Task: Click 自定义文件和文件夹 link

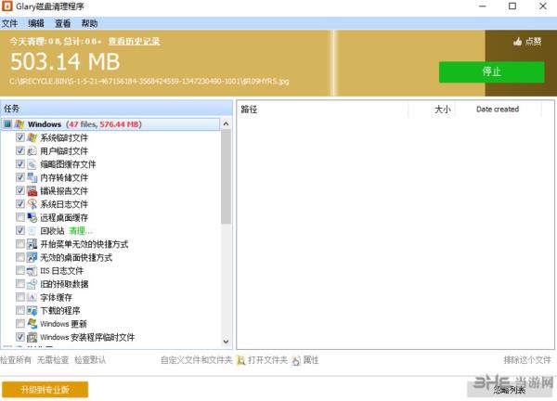Action: pyautogui.click(x=197, y=360)
